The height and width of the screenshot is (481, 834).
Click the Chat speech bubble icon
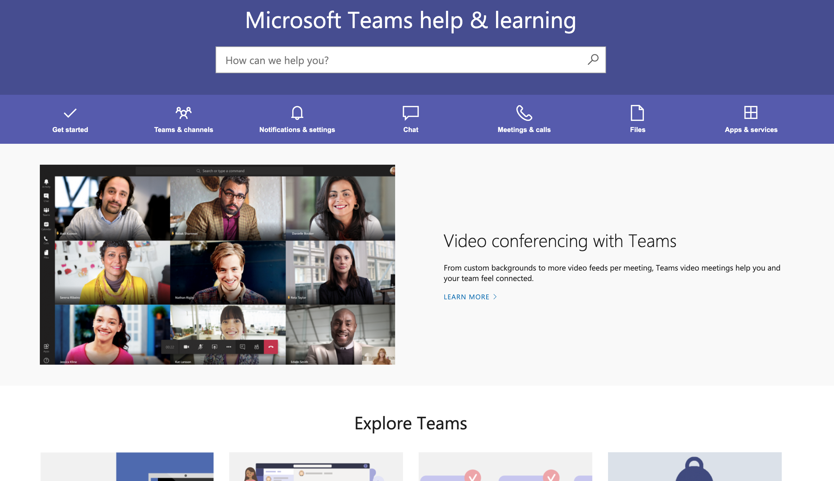410,113
